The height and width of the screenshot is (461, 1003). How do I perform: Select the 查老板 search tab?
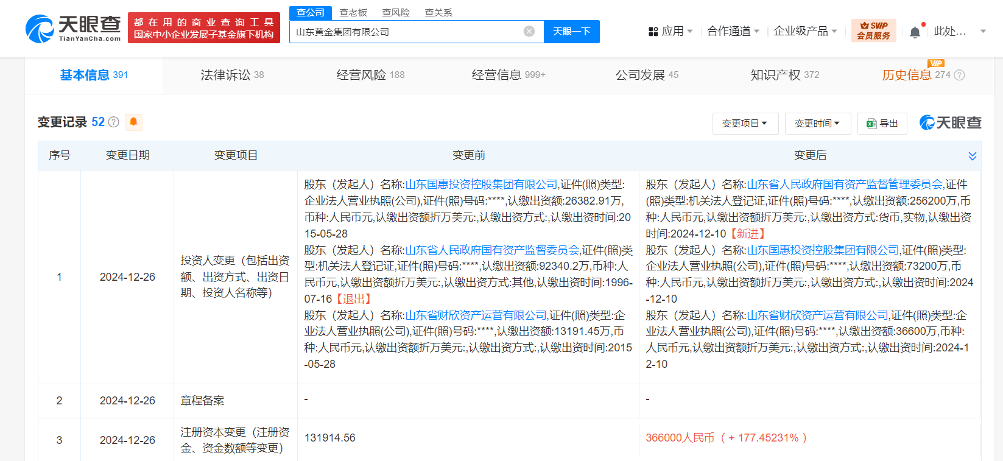coord(353,13)
